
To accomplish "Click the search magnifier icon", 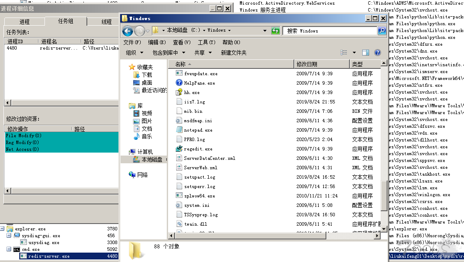I will click(382, 30).
